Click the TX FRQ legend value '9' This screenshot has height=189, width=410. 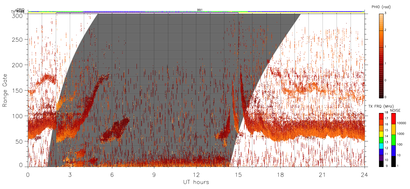tap(387, 166)
